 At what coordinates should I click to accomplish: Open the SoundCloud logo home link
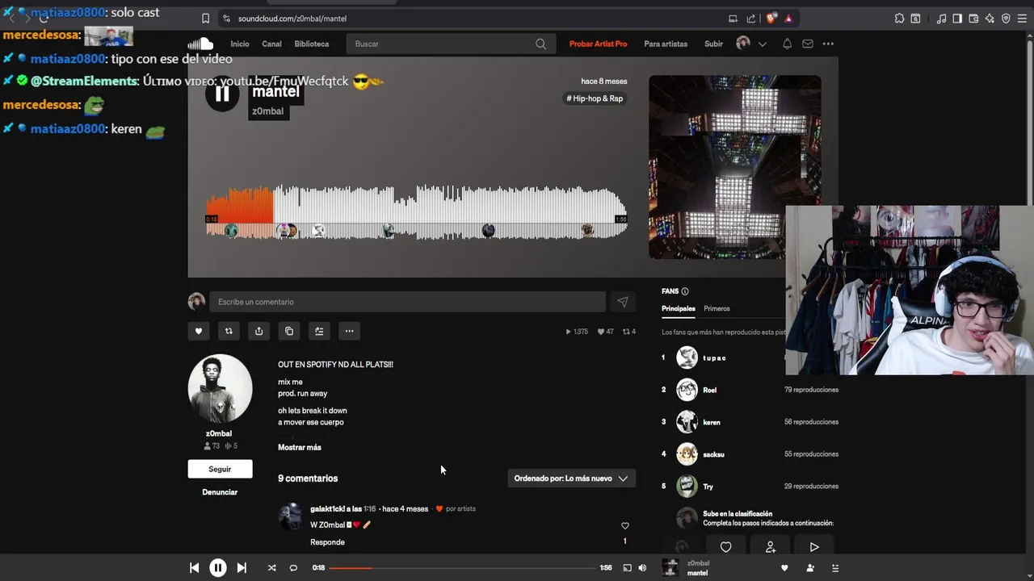[x=200, y=44]
